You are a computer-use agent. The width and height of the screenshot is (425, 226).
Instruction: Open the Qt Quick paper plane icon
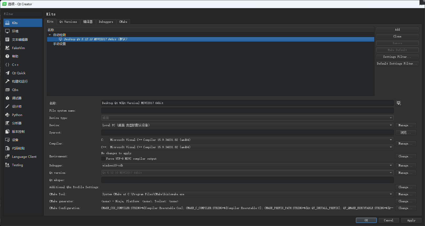point(7,73)
